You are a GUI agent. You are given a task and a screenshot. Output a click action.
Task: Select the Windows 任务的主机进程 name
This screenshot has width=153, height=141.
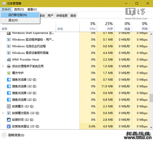point(29,46)
